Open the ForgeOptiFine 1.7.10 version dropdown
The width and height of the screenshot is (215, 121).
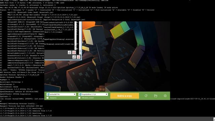pyautogui.click(x=93, y=94)
